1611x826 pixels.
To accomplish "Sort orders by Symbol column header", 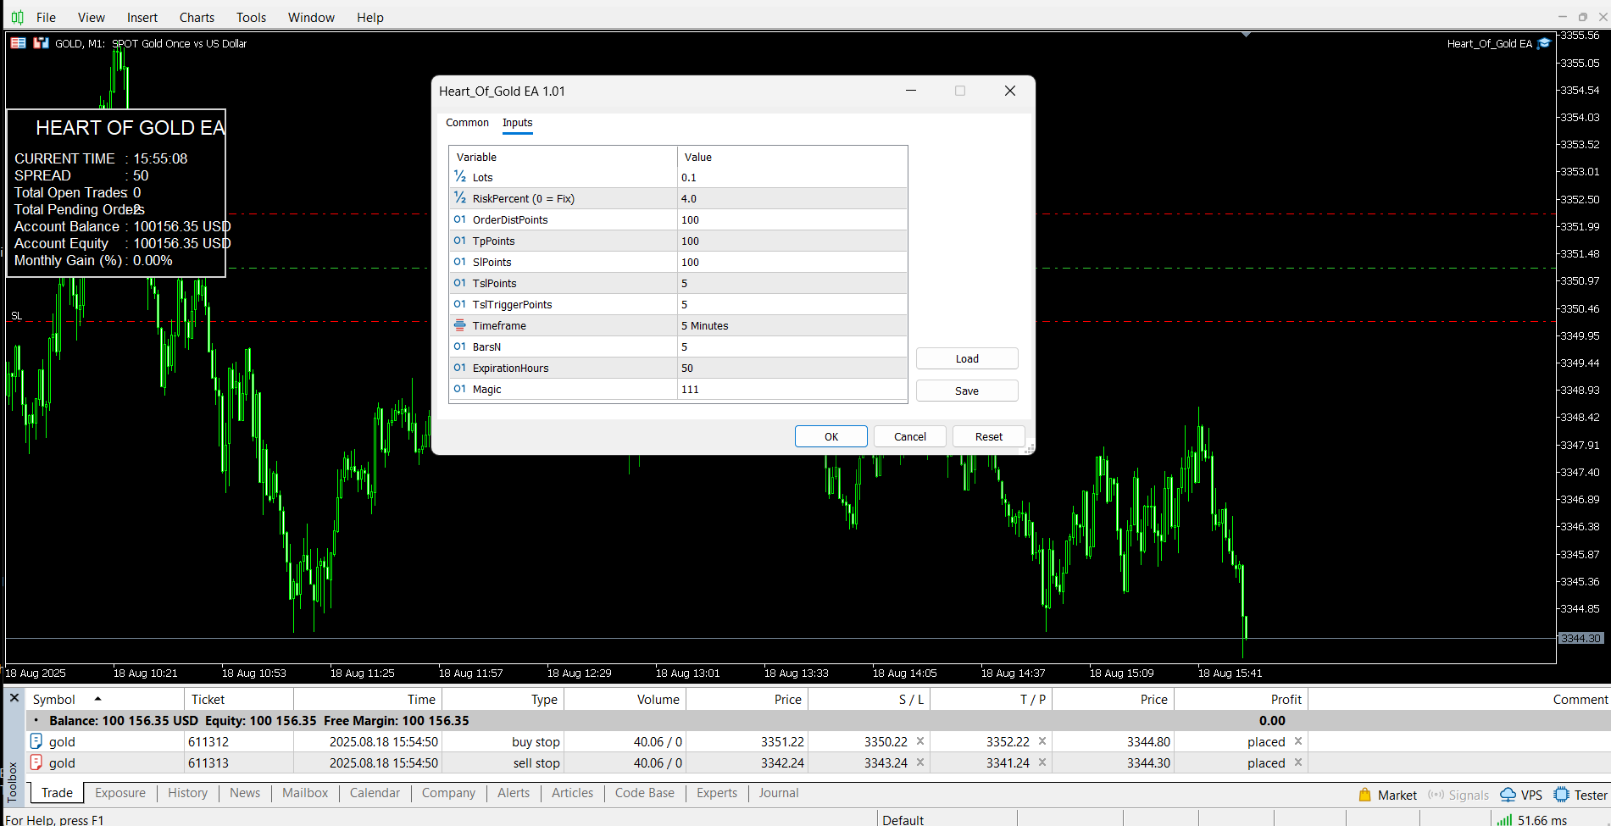I will point(105,699).
